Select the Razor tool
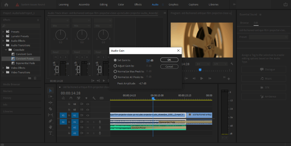 pyautogui.click(x=50, y=109)
